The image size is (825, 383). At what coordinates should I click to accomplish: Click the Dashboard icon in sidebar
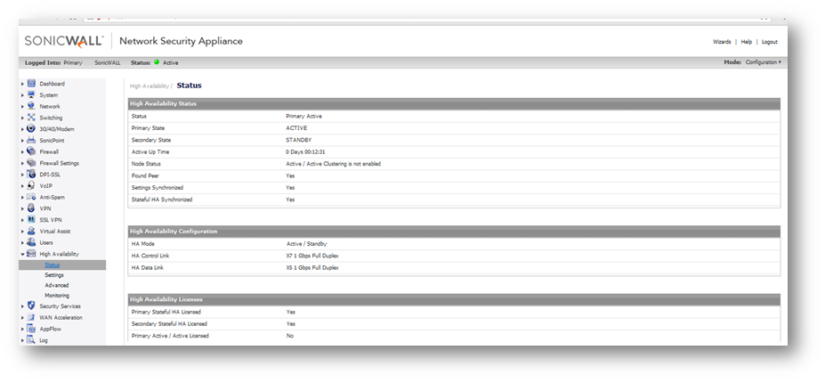click(31, 84)
